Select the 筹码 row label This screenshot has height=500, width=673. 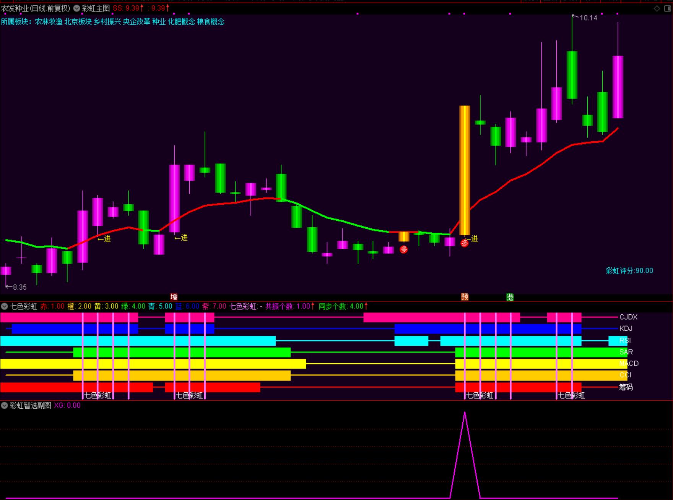pyautogui.click(x=626, y=387)
